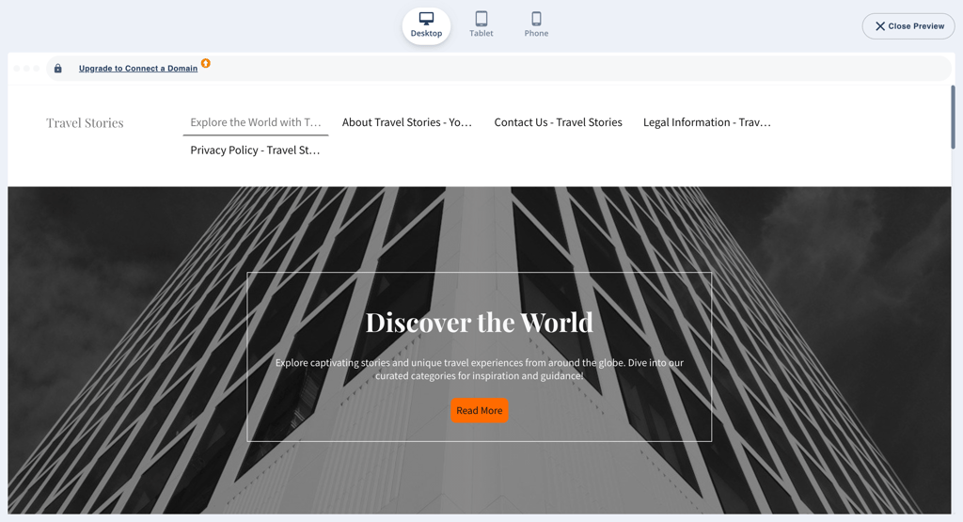Open Legal Information menu item
The width and height of the screenshot is (963, 522).
tap(707, 122)
